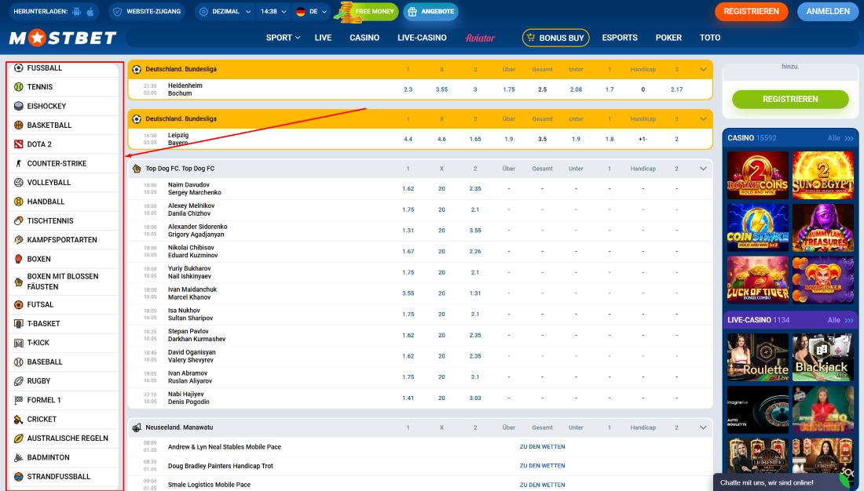864x491 pixels.
Task: Select the Eishockey puck icon
Action: [19, 106]
